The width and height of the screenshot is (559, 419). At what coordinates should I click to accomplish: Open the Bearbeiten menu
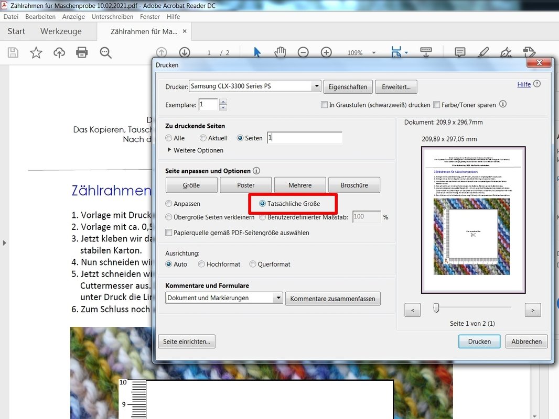tap(40, 17)
